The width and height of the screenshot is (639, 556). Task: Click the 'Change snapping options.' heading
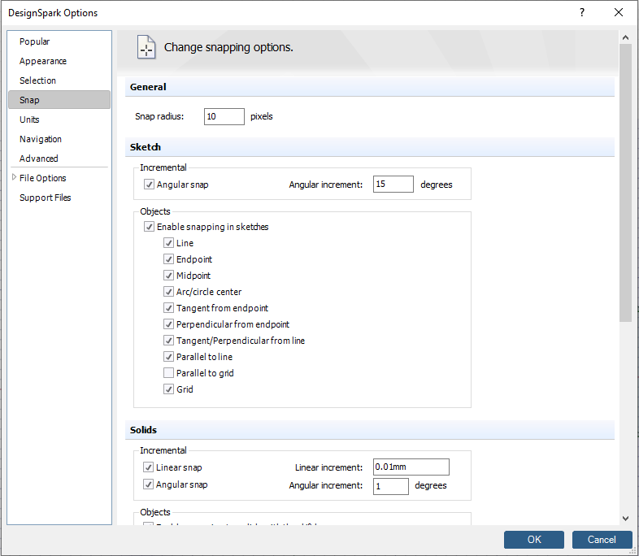[x=228, y=47]
